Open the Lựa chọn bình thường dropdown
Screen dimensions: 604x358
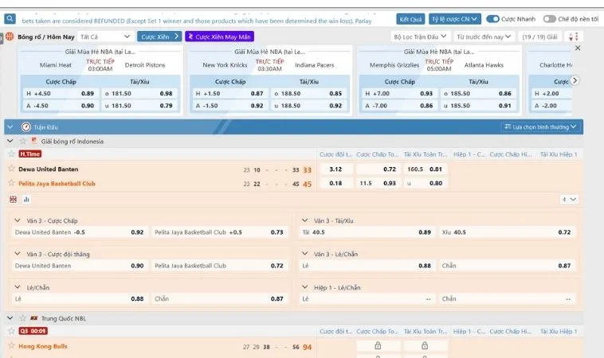pyautogui.click(x=540, y=127)
